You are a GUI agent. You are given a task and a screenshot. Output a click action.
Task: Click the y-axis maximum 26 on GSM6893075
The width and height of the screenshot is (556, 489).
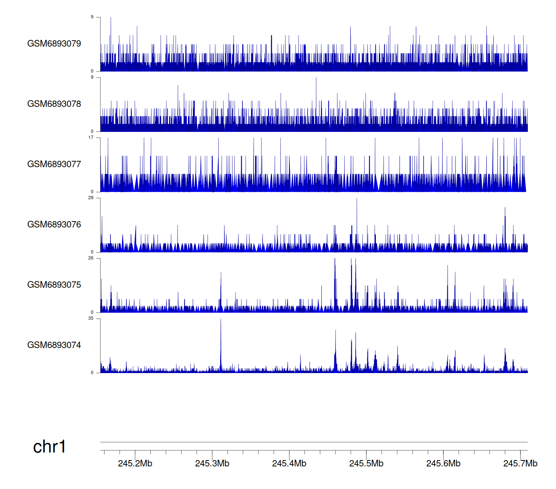tap(91, 258)
